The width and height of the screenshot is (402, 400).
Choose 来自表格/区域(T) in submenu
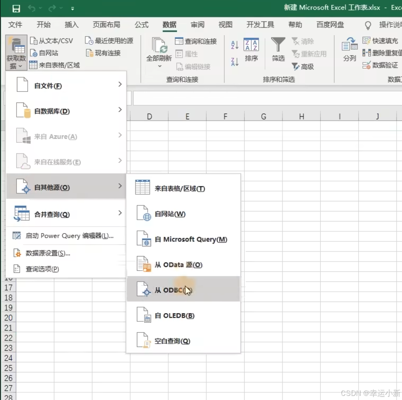[183, 188]
